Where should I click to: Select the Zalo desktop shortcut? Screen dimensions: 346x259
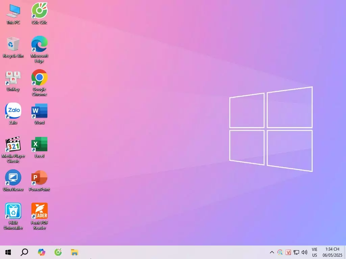click(x=13, y=114)
